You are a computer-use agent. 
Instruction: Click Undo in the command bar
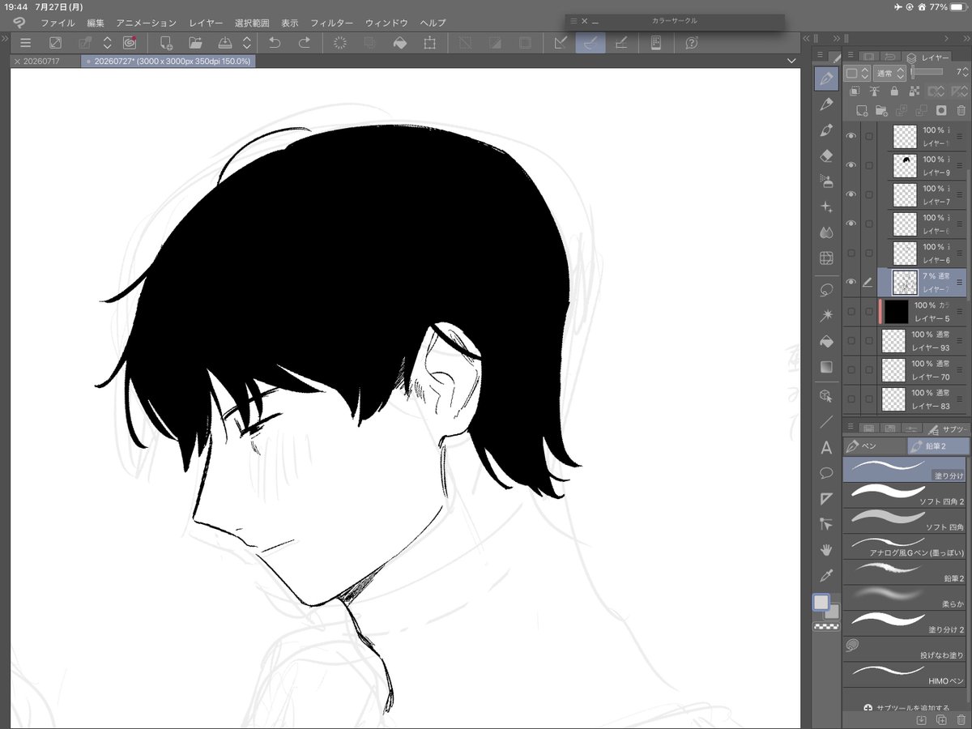(x=275, y=43)
